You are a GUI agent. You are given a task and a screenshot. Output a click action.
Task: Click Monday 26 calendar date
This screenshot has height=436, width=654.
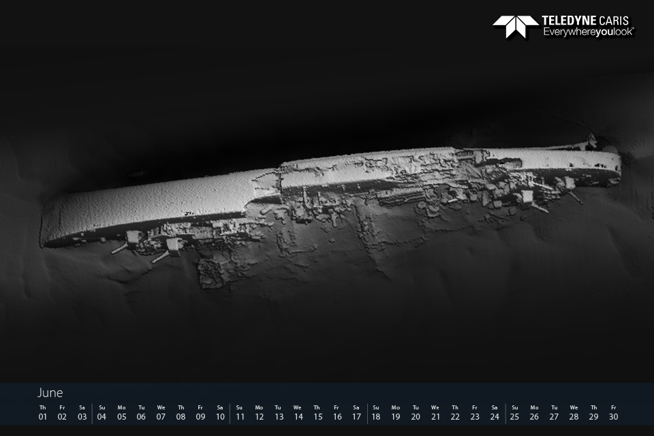click(534, 412)
